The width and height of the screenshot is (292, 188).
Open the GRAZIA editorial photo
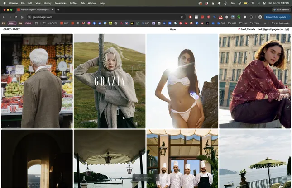(110, 81)
